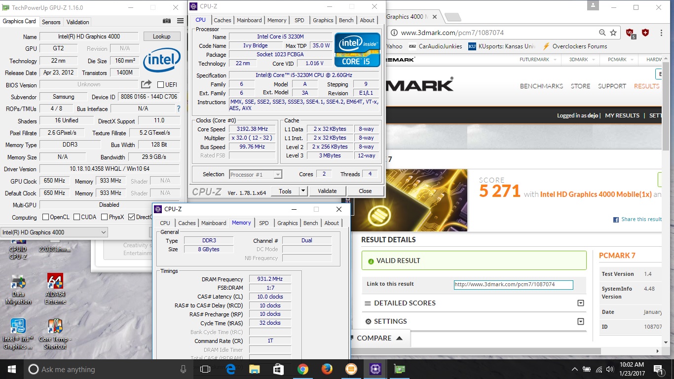
Task: Expand the DETAILED SCORES section
Action: click(580, 303)
